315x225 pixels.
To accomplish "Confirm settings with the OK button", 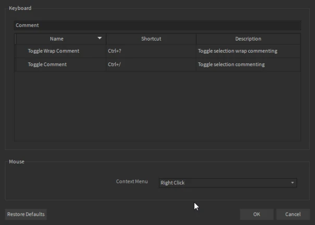I will pyautogui.click(x=257, y=214).
